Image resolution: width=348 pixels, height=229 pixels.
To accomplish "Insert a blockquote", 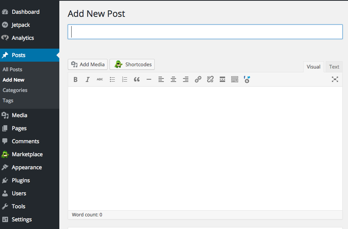I will coord(137,79).
